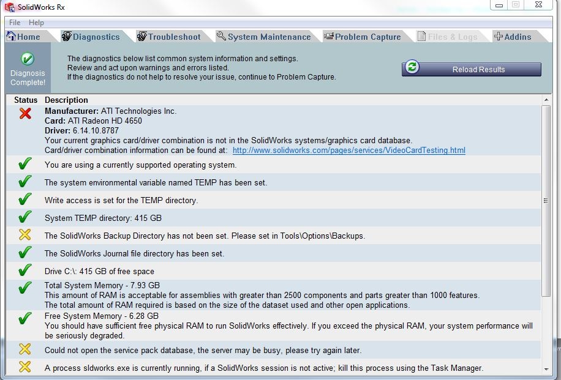Click the Diagnosis Complete green check icon

[x=28, y=59]
